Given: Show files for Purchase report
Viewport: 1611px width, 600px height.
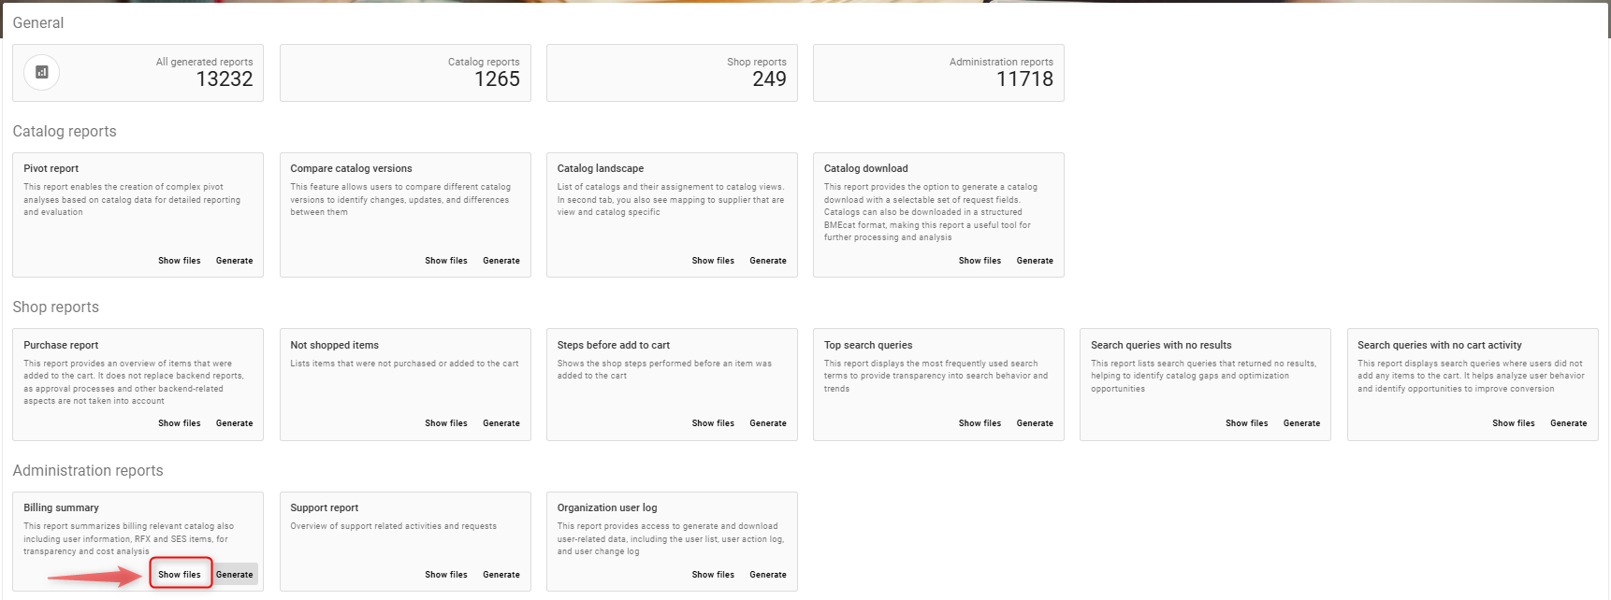Looking at the screenshot, I should (x=180, y=423).
